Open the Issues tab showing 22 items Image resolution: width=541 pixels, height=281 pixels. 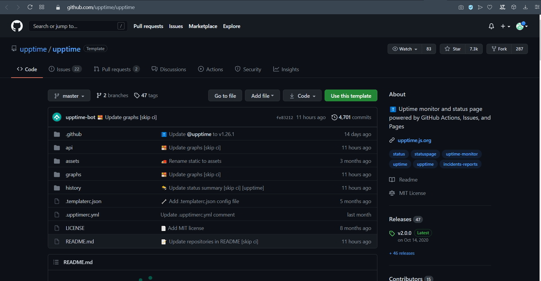click(x=64, y=69)
